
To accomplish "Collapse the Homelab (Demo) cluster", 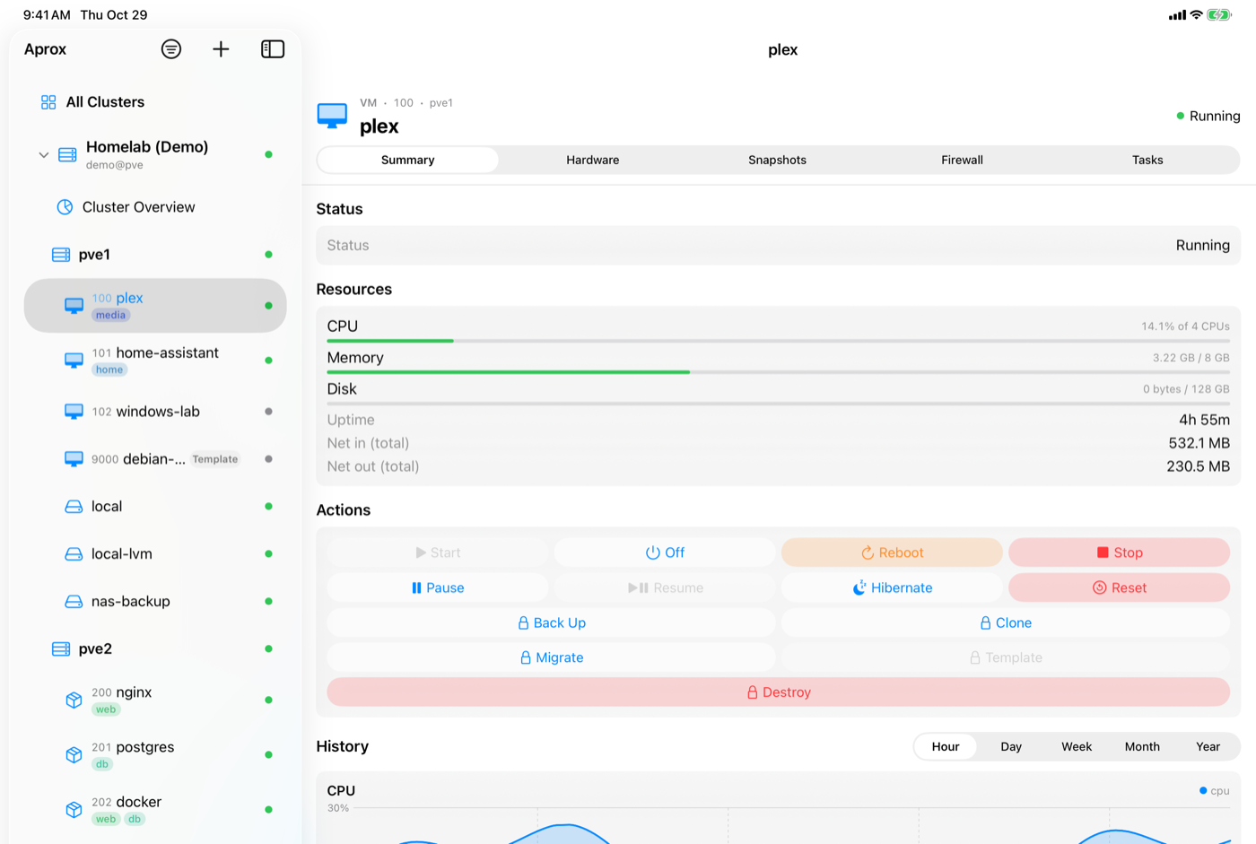I will tap(43, 155).
